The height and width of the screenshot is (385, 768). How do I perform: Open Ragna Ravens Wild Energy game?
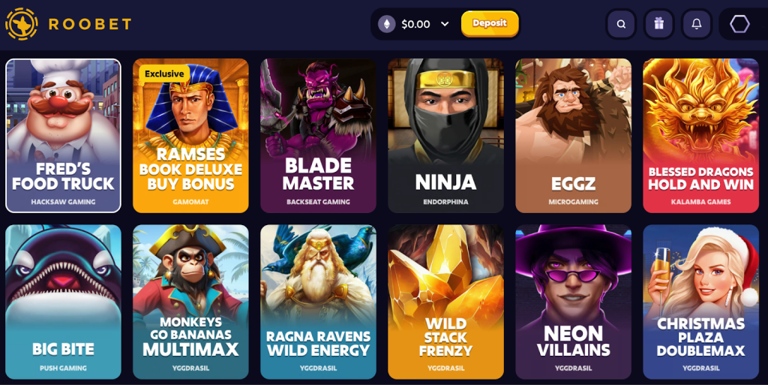(x=318, y=302)
